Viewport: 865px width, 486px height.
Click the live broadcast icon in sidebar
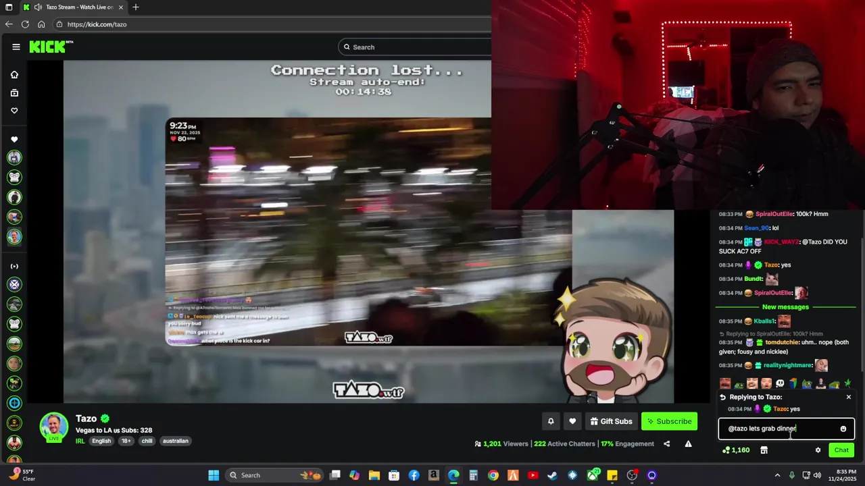coord(14,267)
